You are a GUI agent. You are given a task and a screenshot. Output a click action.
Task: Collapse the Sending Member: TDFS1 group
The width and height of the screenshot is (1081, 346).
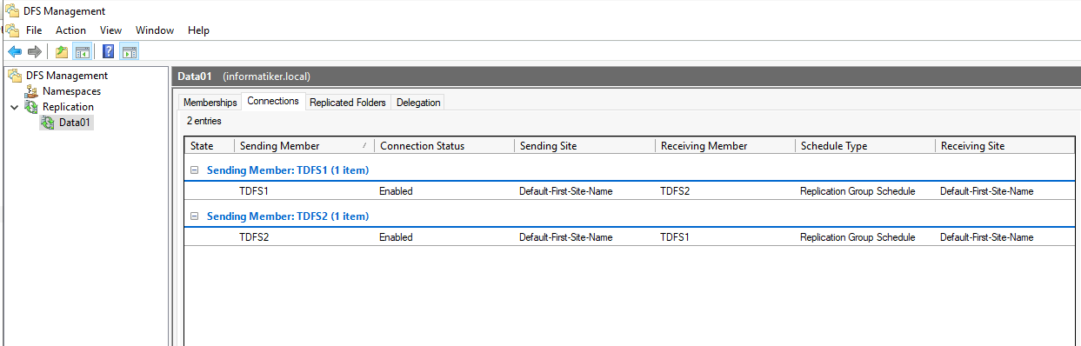tap(196, 170)
